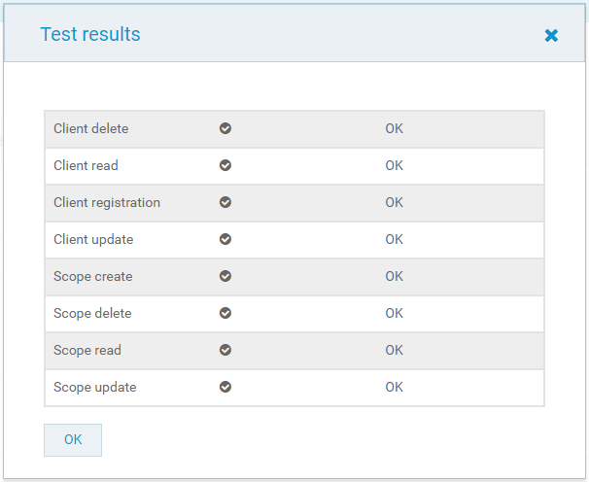589x482 pixels.
Task: Click the check icon for Client read
Action: pyautogui.click(x=225, y=165)
